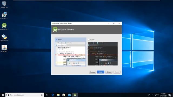Show hidden system tray icons

(153, 95)
